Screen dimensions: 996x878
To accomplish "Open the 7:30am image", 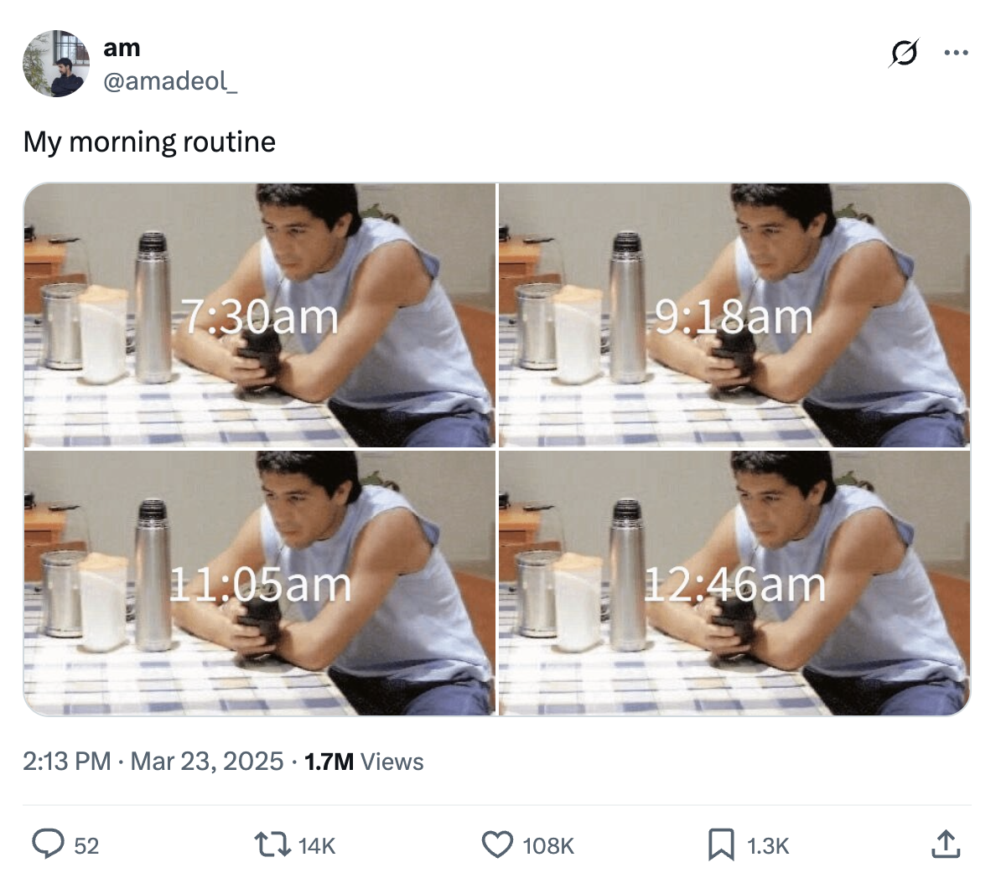I will click(260, 315).
